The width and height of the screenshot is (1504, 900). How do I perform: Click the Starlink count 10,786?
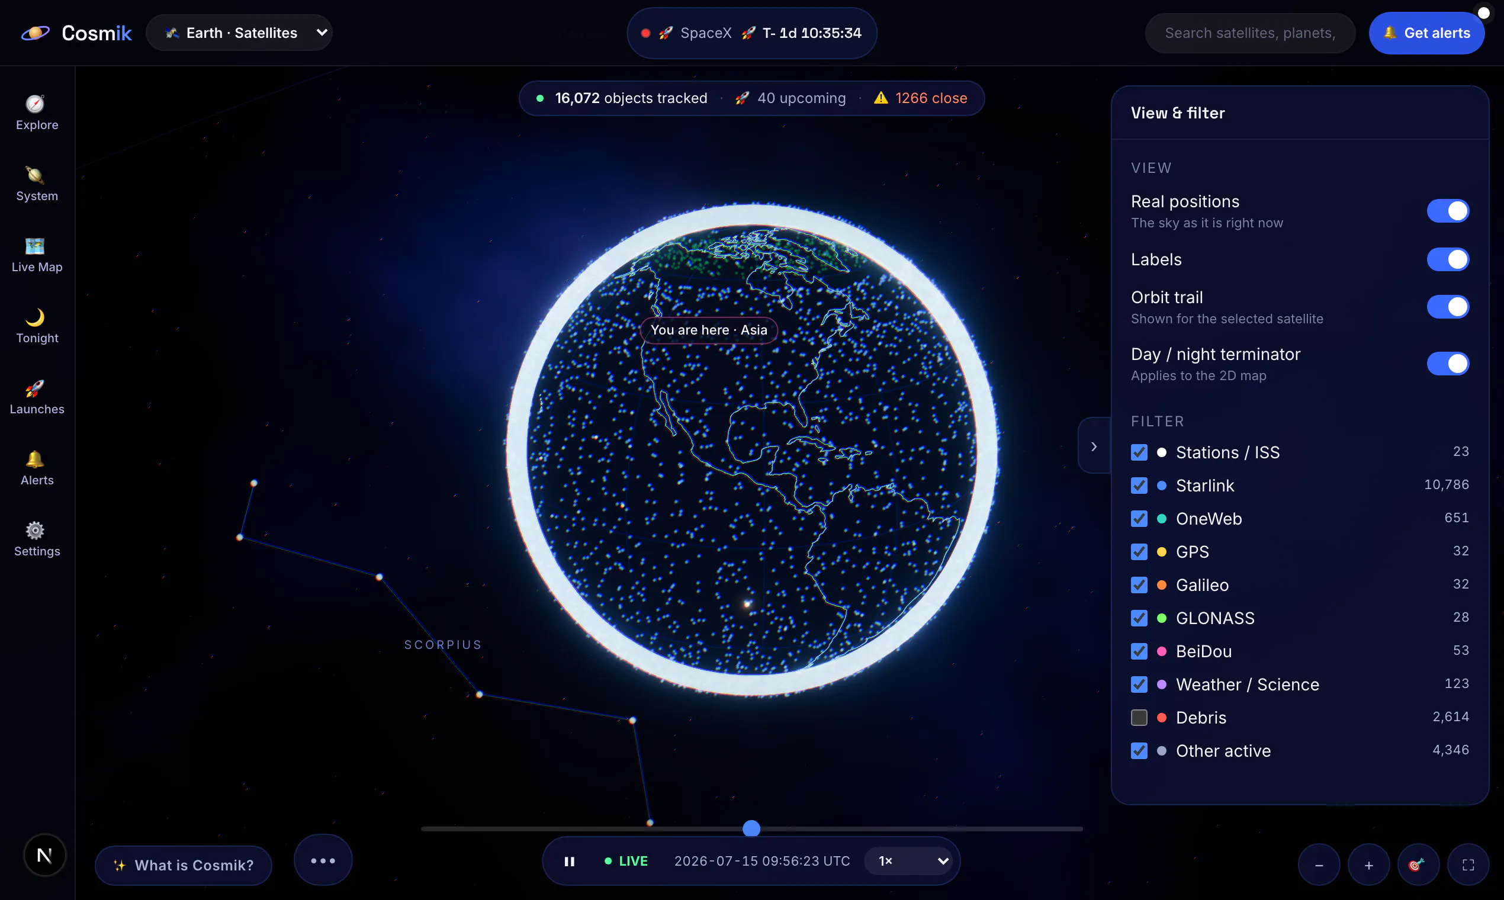click(1447, 484)
